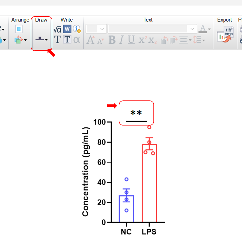This screenshot has width=242, height=251.
Task: Open the font color dropdown arrow
Action: point(209,29)
